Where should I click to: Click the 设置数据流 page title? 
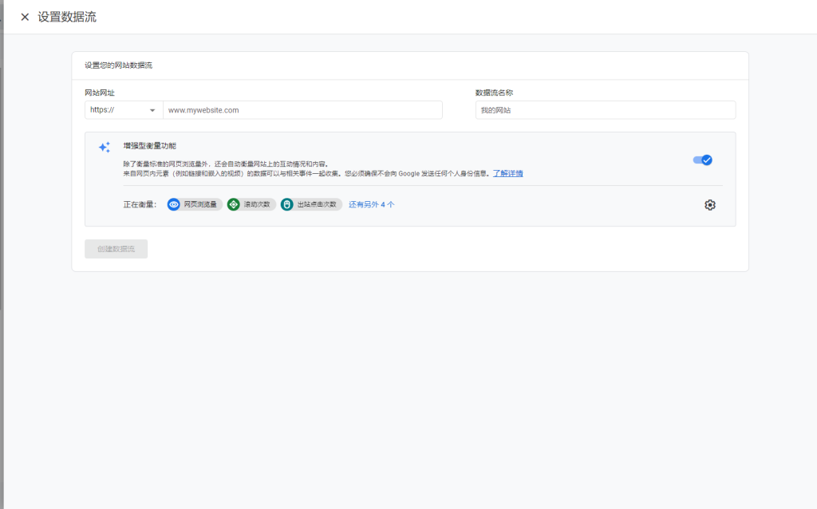(67, 17)
